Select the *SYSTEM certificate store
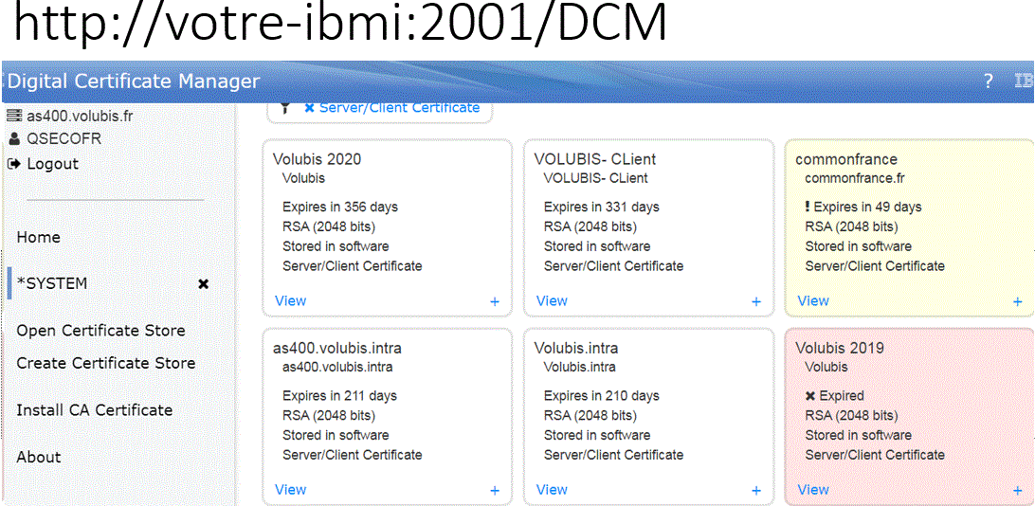1035x506 pixels. coord(52,283)
